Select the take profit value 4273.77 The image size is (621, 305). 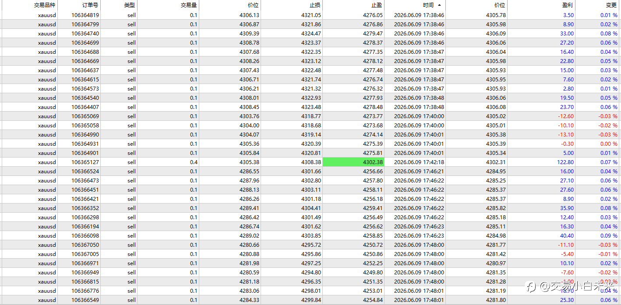click(373, 116)
